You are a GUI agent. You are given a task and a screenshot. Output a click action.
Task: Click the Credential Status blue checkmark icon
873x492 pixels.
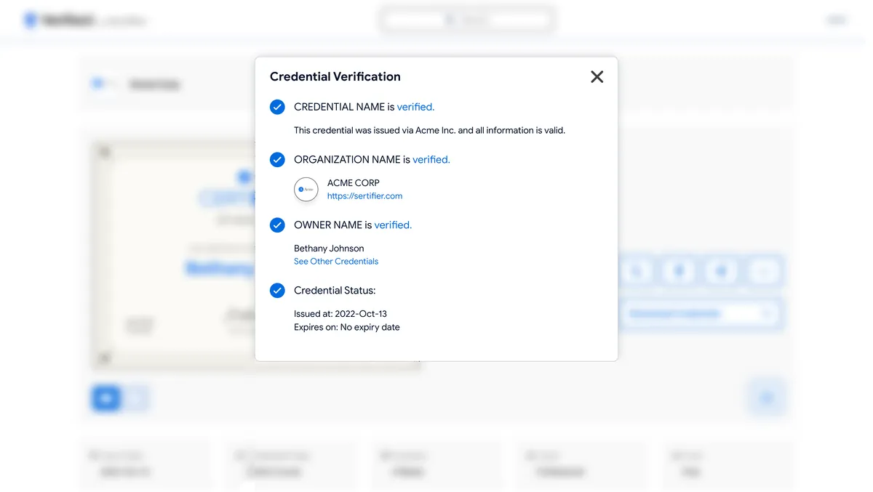coord(277,290)
